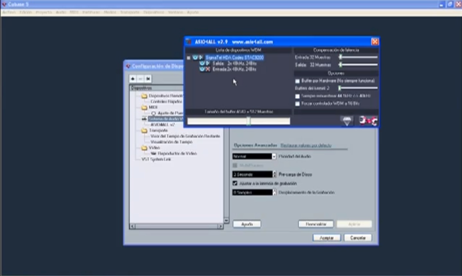Click the reset-to-default values link
The width and height of the screenshot is (462, 276).
click(x=306, y=146)
